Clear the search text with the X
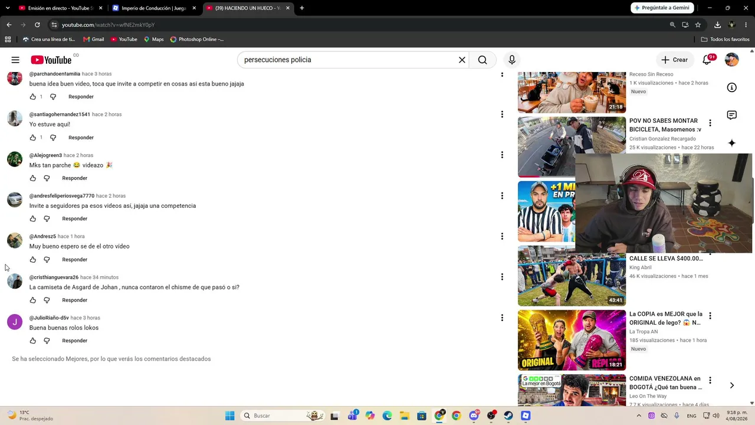Viewport: 755px width, 425px height. [462, 60]
